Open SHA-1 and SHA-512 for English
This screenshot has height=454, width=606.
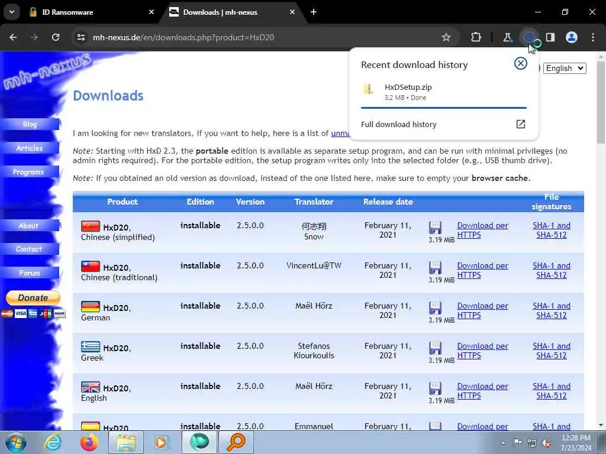pos(552,391)
